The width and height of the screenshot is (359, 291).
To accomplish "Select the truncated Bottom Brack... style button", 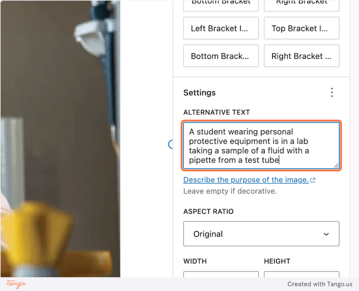I will (221, 56).
